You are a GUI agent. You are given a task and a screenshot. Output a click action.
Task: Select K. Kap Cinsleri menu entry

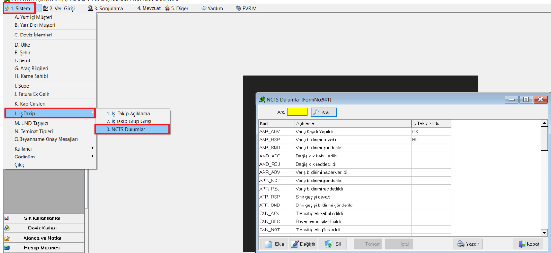pyautogui.click(x=49, y=104)
